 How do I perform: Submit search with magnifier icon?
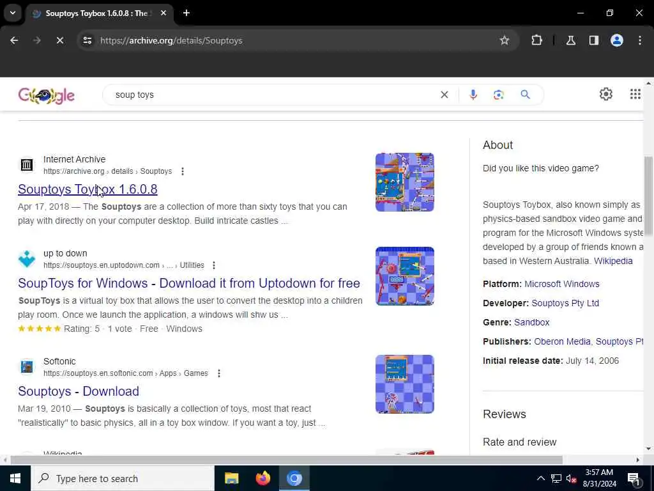[525, 95]
